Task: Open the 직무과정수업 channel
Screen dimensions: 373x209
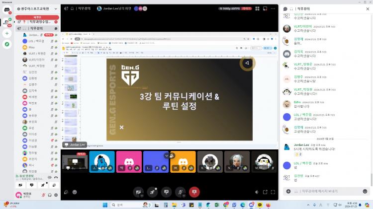Action: point(39,22)
